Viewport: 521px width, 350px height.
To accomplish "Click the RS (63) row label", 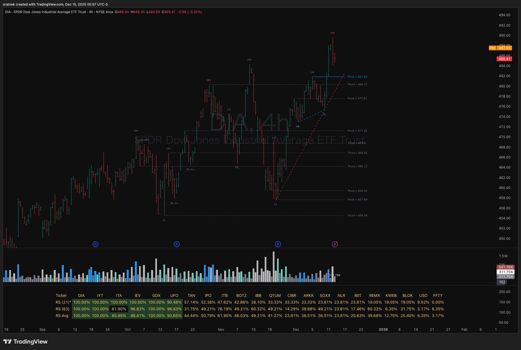I will (x=62, y=308).
